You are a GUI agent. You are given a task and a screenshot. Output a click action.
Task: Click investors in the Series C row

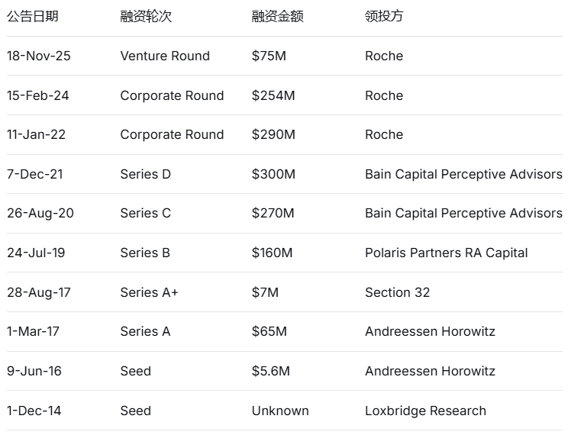[463, 213]
